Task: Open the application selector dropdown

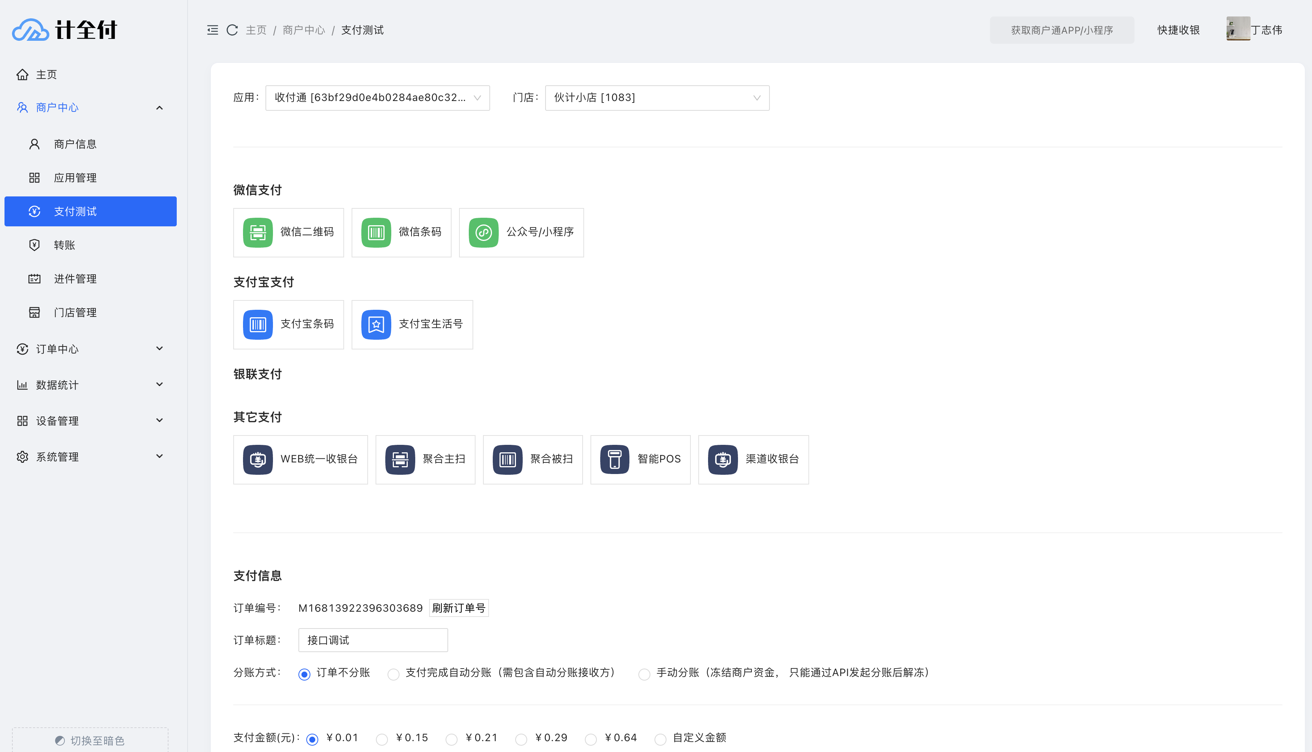Action: click(x=377, y=98)
